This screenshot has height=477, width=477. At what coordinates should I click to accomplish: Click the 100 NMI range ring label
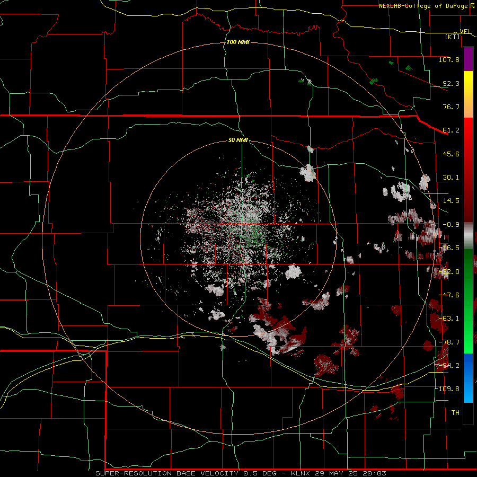point(238,42)
